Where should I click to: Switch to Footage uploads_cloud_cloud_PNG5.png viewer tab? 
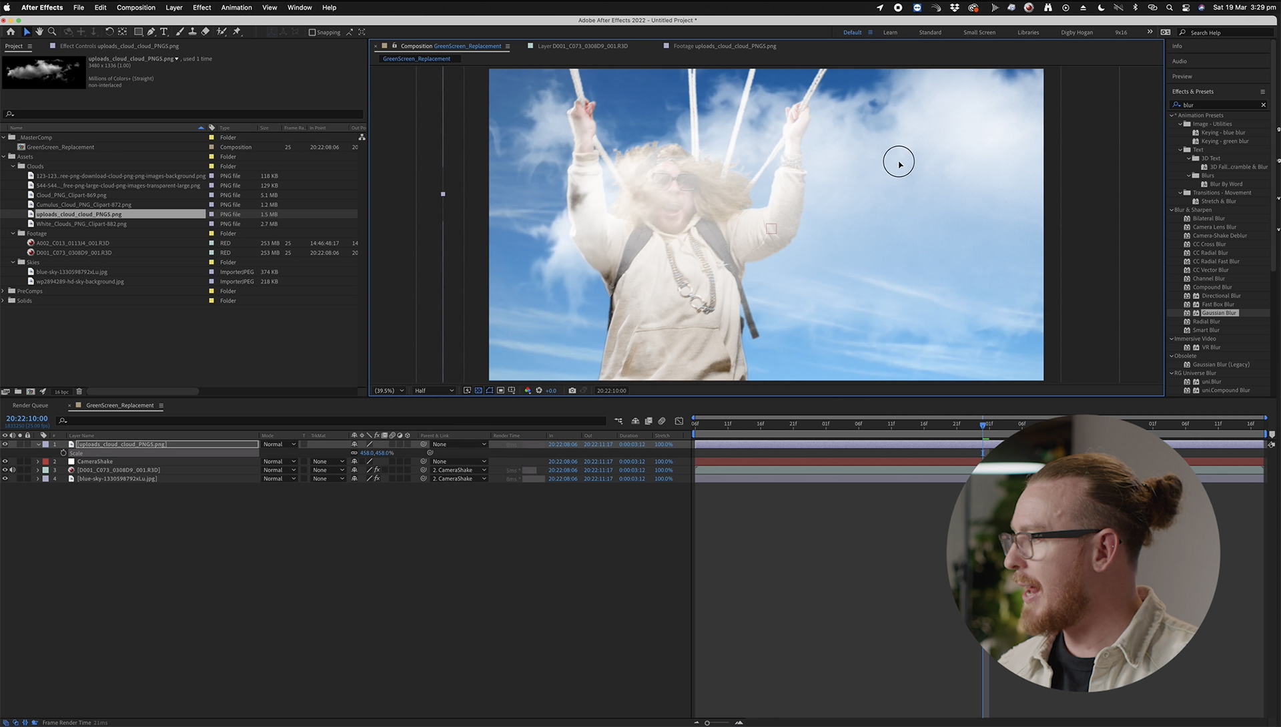pyautogui.click(x=725, y=46)
